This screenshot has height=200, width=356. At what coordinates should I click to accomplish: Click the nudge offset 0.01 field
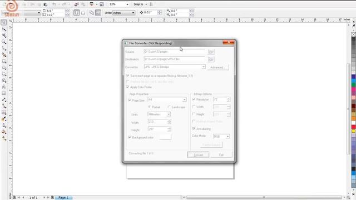tap(151, 12)
